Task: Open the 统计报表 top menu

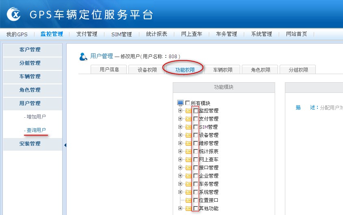Action: tap(156, 34)
